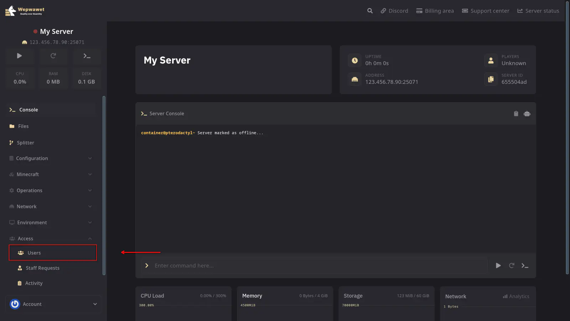Open the Billing area link
The height and width of the screenshot is (321, 570).
435,11
